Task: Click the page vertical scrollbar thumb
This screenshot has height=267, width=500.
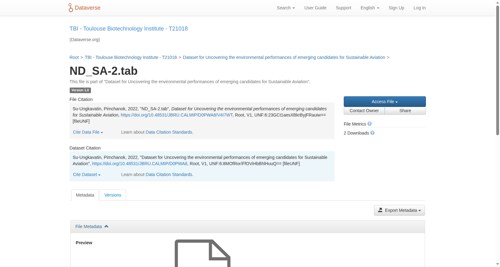Action: [497, 70]
